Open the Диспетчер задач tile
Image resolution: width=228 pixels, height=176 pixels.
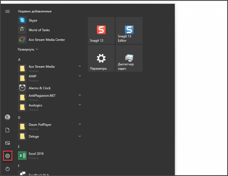[x=129, y=58]
